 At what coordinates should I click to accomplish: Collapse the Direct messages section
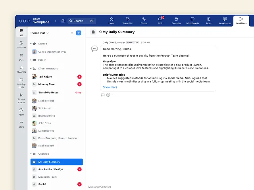pyautogui.click(x=31, y=69)
